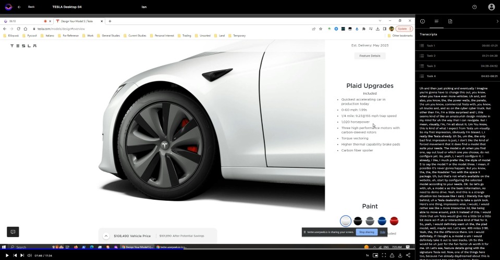Open the report issue warning icon
500x260 pixels.
[392, 255]
